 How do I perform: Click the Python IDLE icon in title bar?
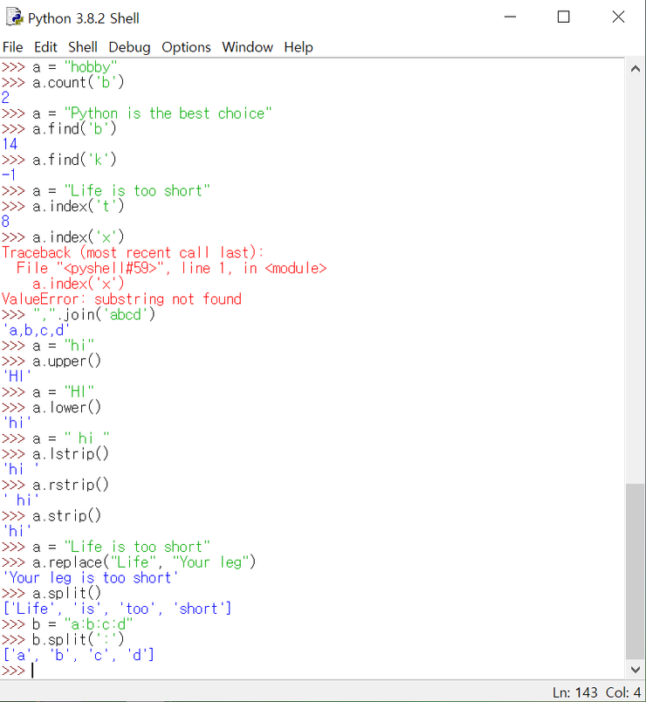coord(15,17)
